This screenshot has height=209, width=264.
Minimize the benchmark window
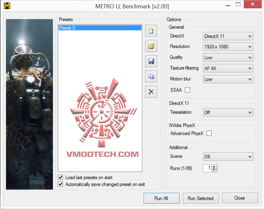[228, 5]
